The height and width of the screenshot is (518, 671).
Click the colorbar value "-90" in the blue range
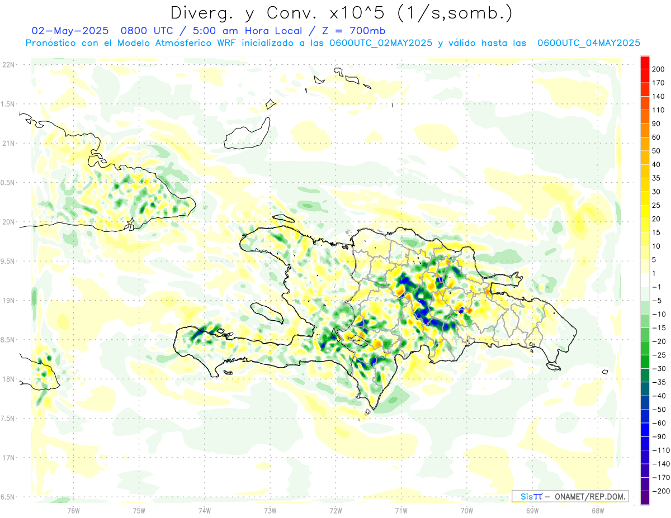(x=658, y=436)
